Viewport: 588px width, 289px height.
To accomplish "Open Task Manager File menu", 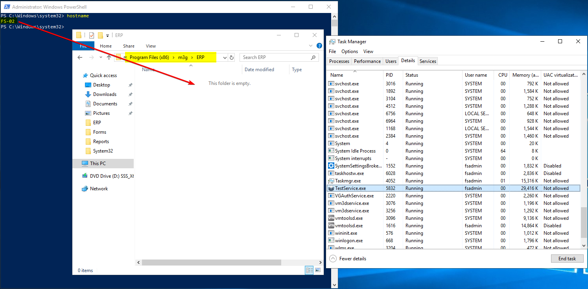I will 332,52.
